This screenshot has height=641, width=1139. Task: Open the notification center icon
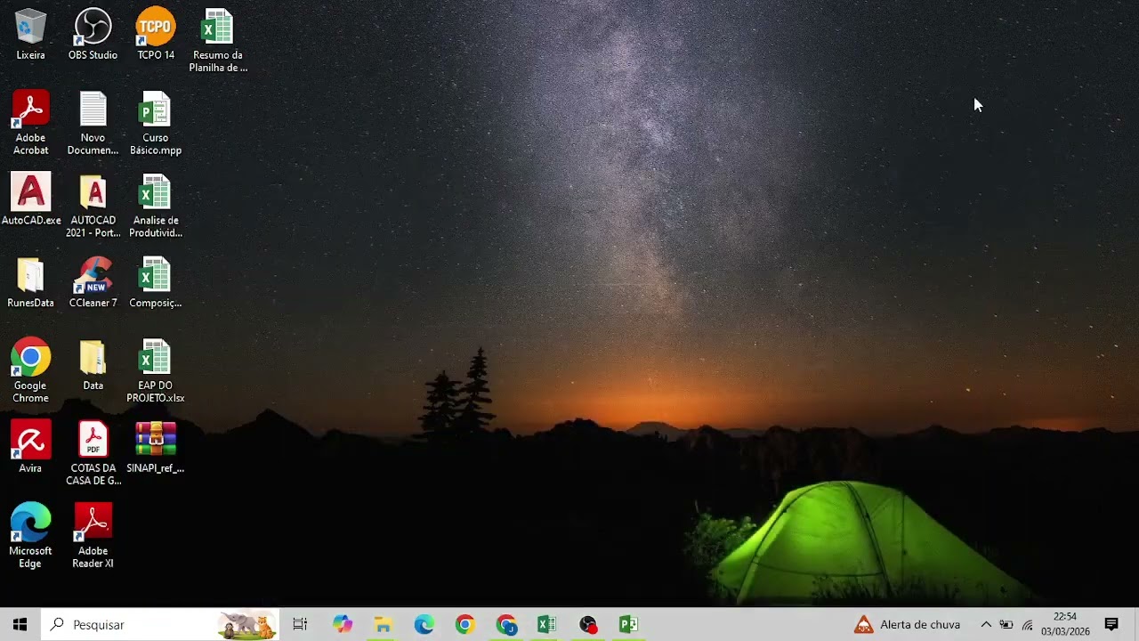coord(1111,624)
